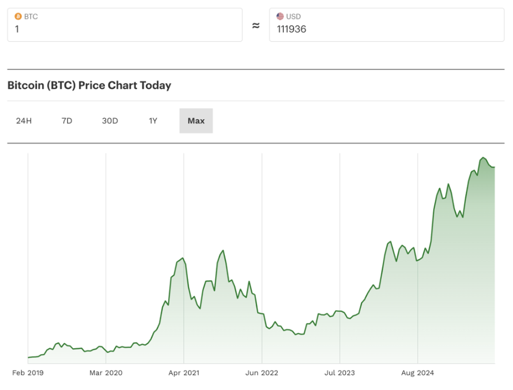Click the approximately-equal sign between fields

[x=256, y=25]
